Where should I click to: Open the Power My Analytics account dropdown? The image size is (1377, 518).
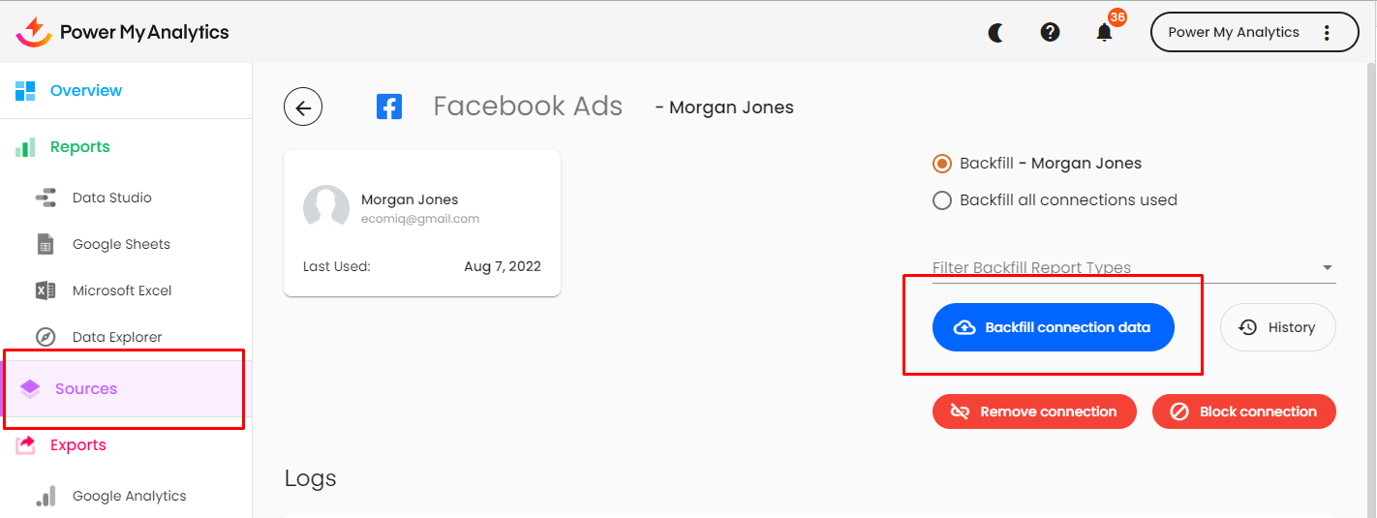(1234, 33)
